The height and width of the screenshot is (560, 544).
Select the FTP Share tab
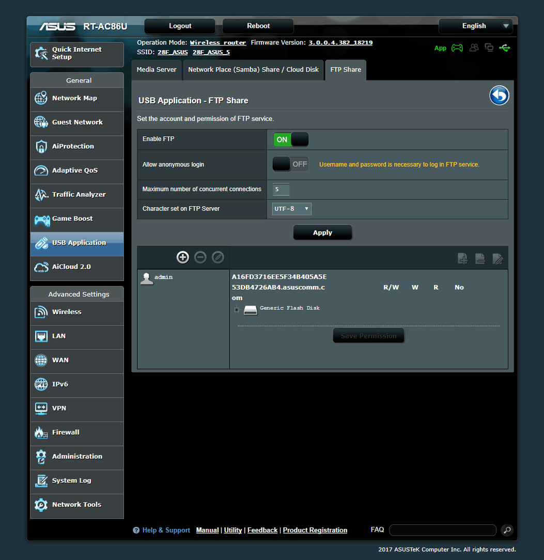point(346,70)
